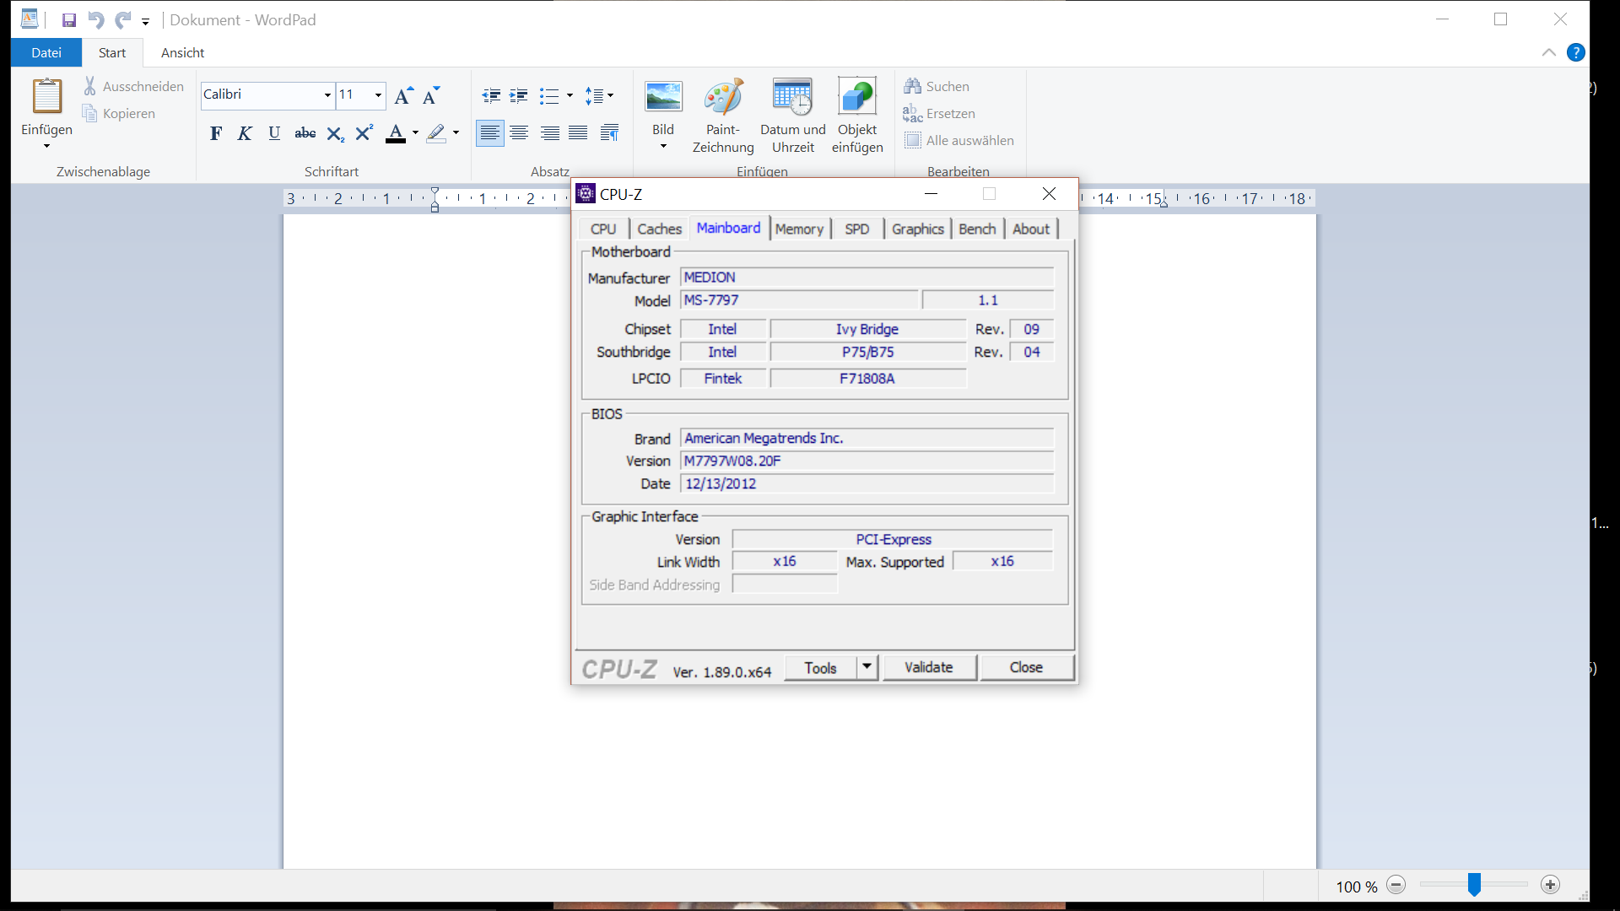Open the font color picker

413,133
